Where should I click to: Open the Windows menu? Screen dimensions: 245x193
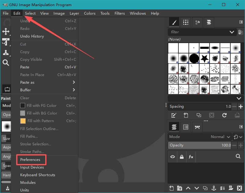(138, 13)
